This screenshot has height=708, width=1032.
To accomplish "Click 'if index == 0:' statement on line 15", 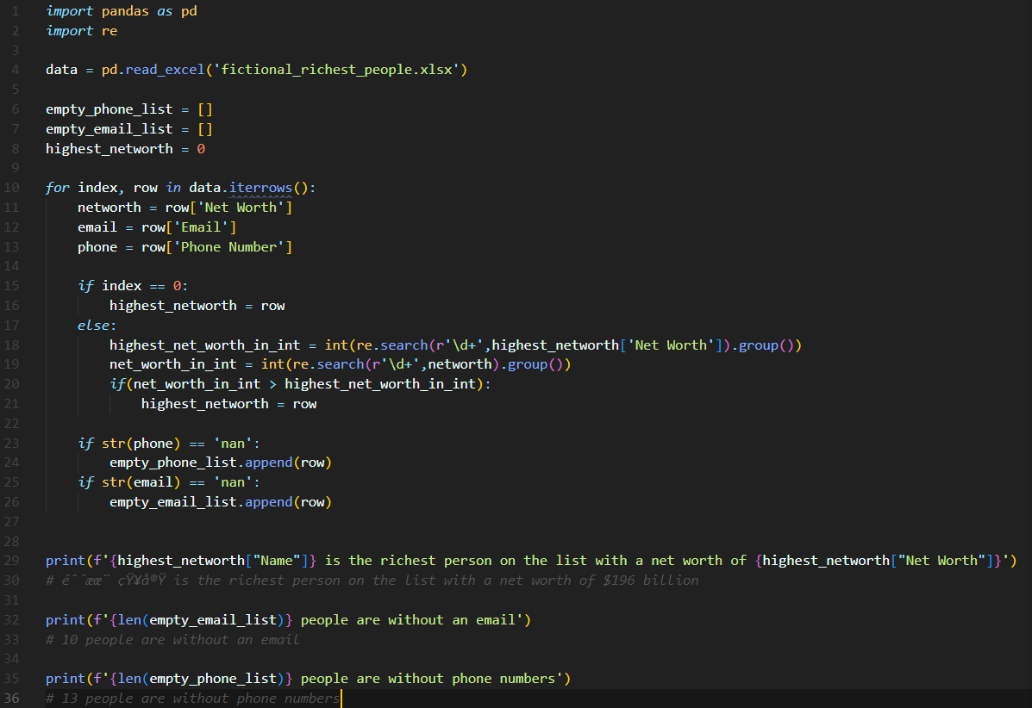I will click(x=133, y=285).
